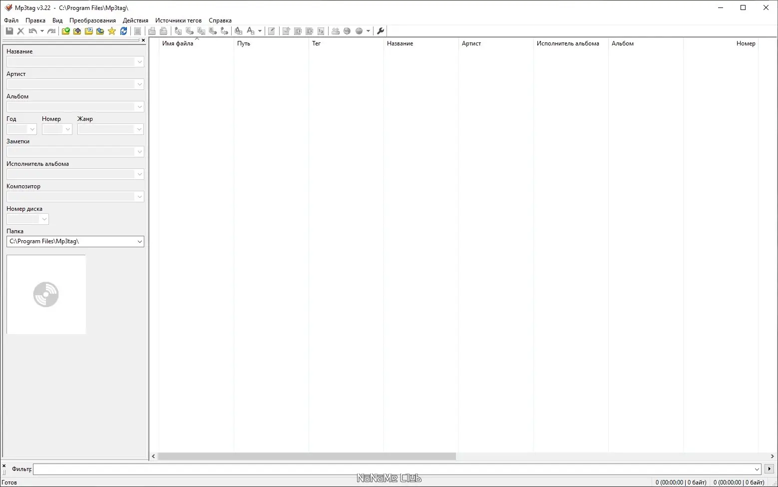Open the Источники тегов menu

pyautogui.click(x=178, y=20)
